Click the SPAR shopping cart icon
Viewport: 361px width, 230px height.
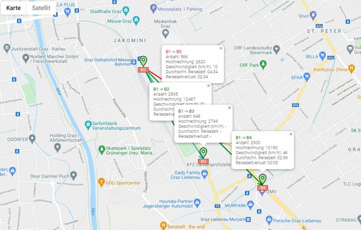[306, 77]
